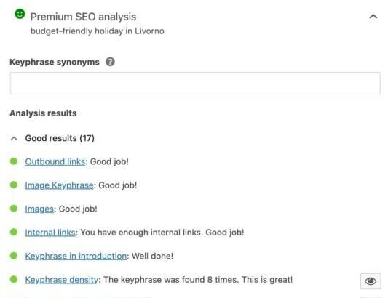388x298 pixels.
Task: Click green status dot next to Images
Action: 14,209
